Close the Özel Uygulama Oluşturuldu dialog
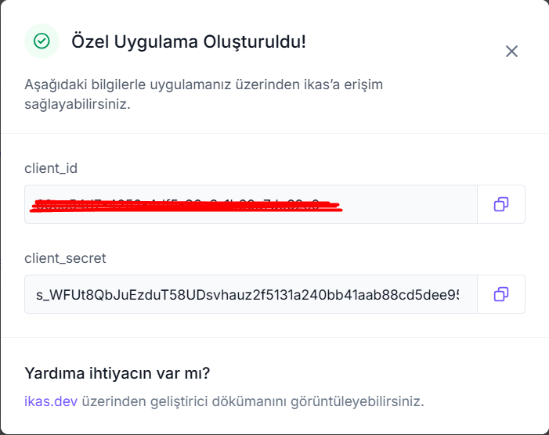 pyautogui.click(x=511, y=52)
